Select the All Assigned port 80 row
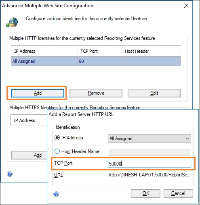This screenshot has height=205, width=200. tap(96, 61)
